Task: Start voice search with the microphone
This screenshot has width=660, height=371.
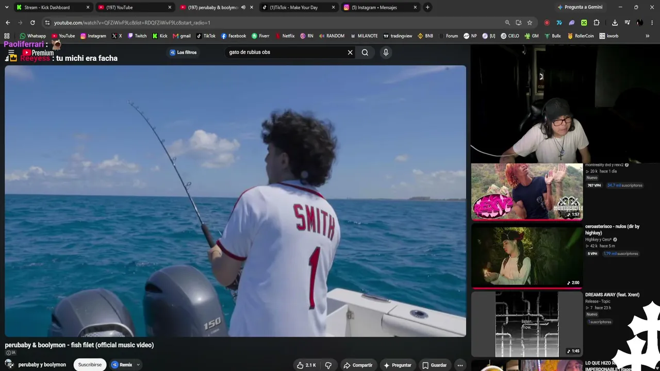Action: coord(386,52)
